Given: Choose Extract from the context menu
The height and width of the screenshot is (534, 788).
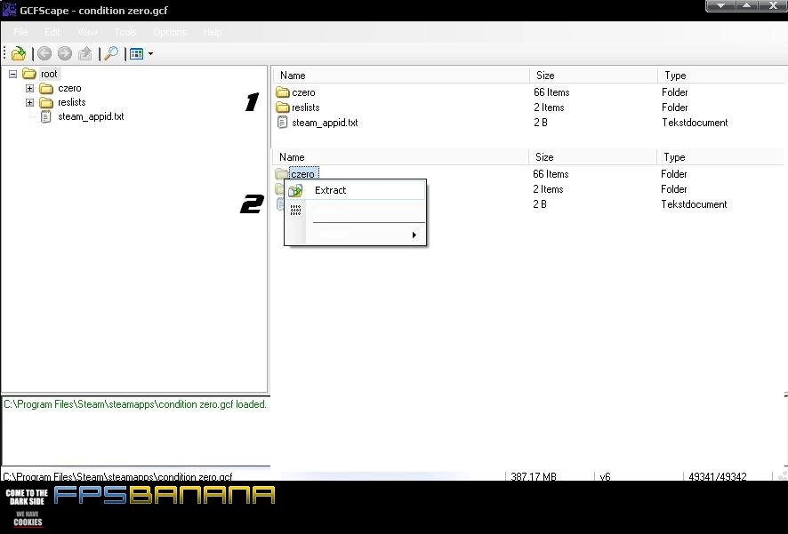Looking at the screenshot, I should tap(355, 190).
